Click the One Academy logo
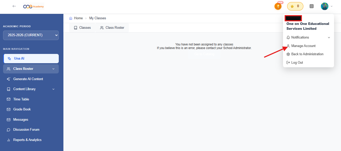This screenshot has width=341, height=151. pyautogui.click(x=34, y=6)
